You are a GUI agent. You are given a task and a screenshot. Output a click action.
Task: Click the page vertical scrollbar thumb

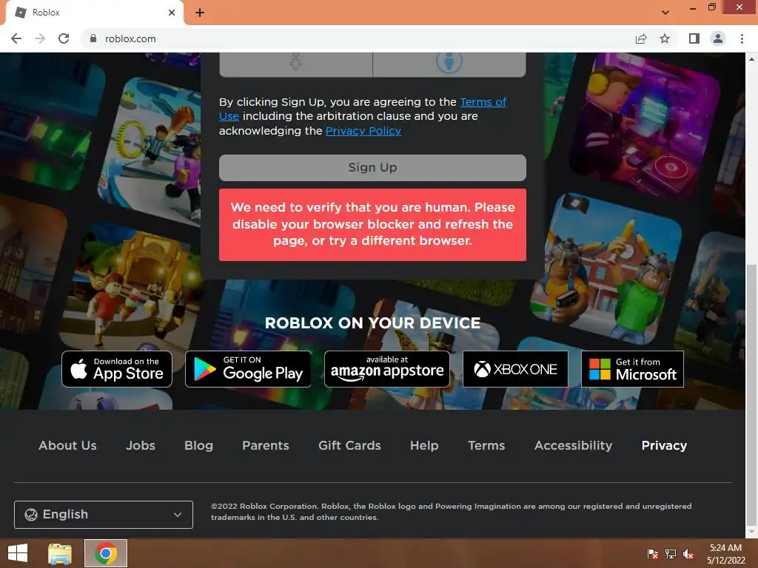point(751,393)
